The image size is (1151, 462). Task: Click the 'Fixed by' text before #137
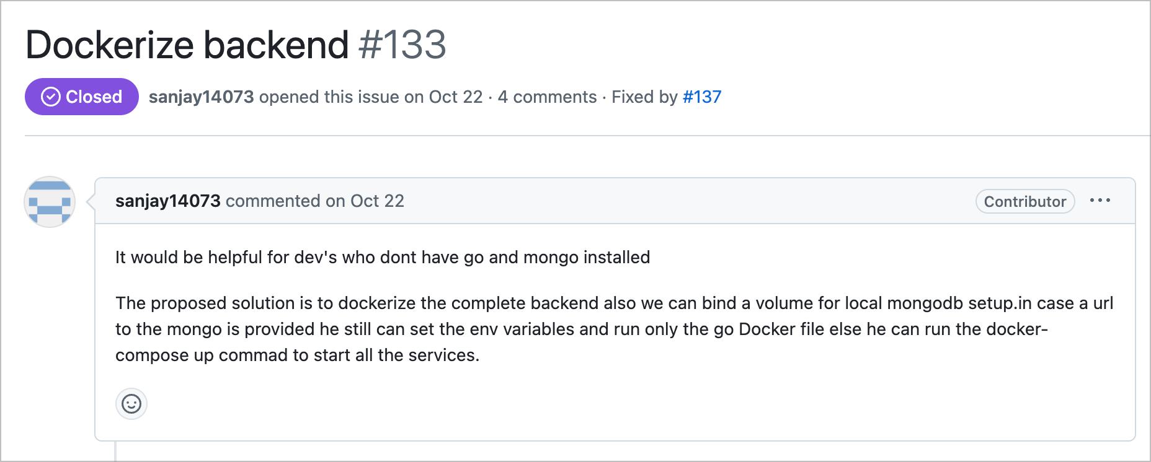click(644, 97)
